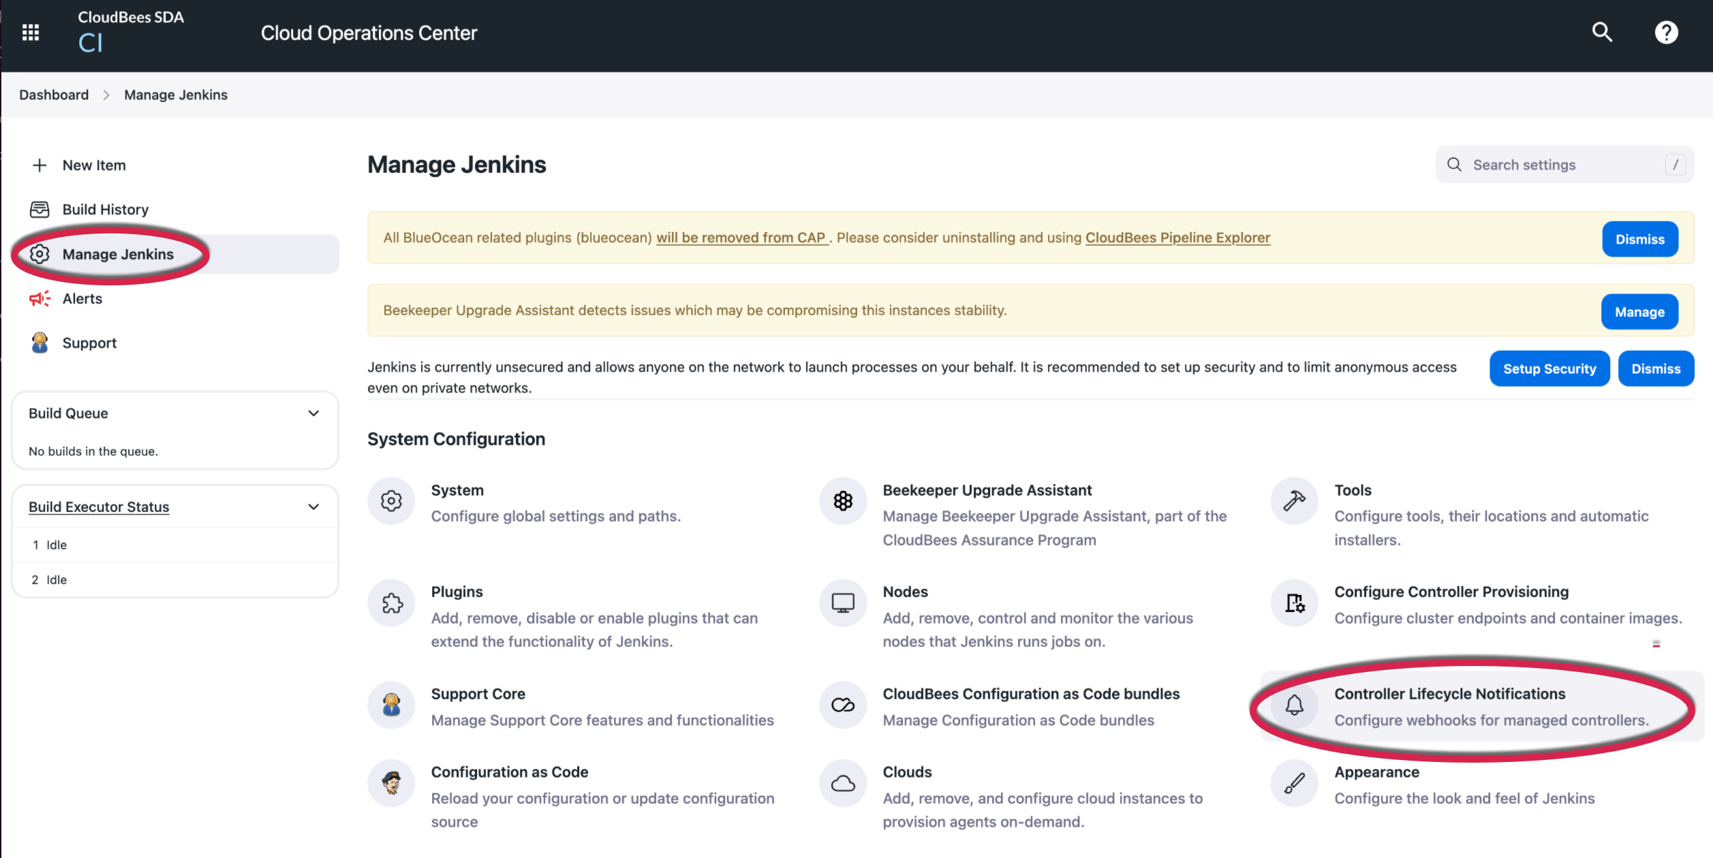Click the breadcrumb arrow after Dashboard

click(106, 95)
